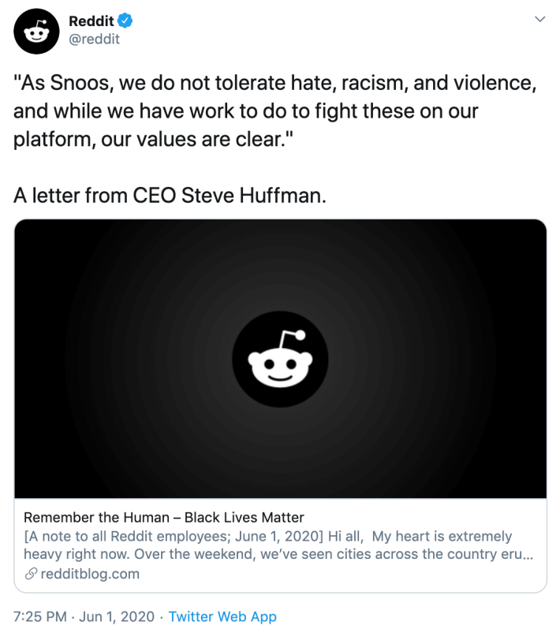The height and width of the screenshot is (633, 560).
Task: Click the Reddit display name
Action: point(91,21)
